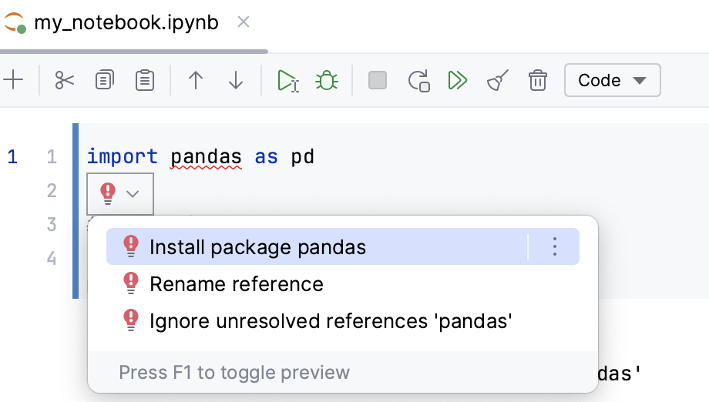Close the my_notebook.ipynb tab
709x402 pixels.
coord(244,22)
